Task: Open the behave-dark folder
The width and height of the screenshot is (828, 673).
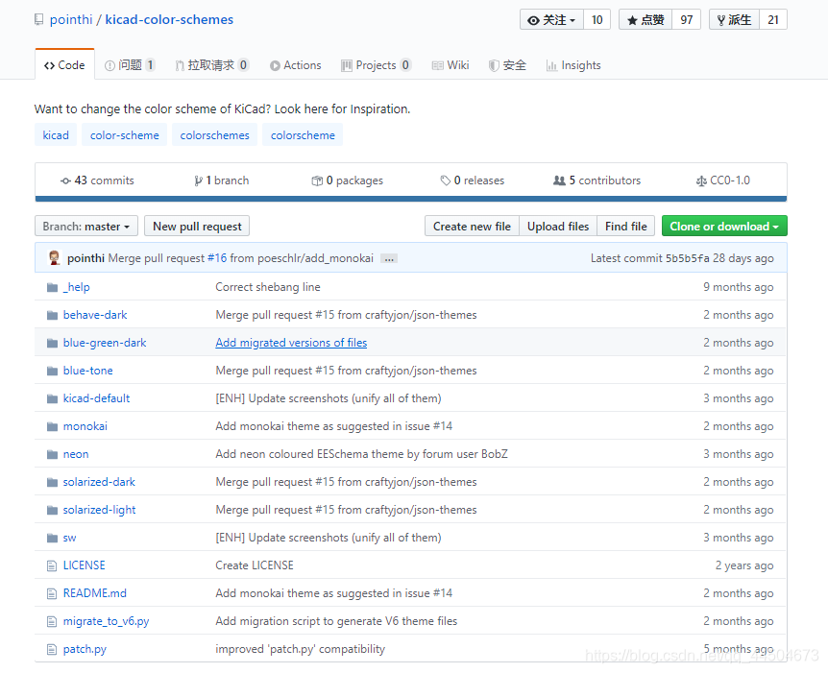Action: coord(95,315)
